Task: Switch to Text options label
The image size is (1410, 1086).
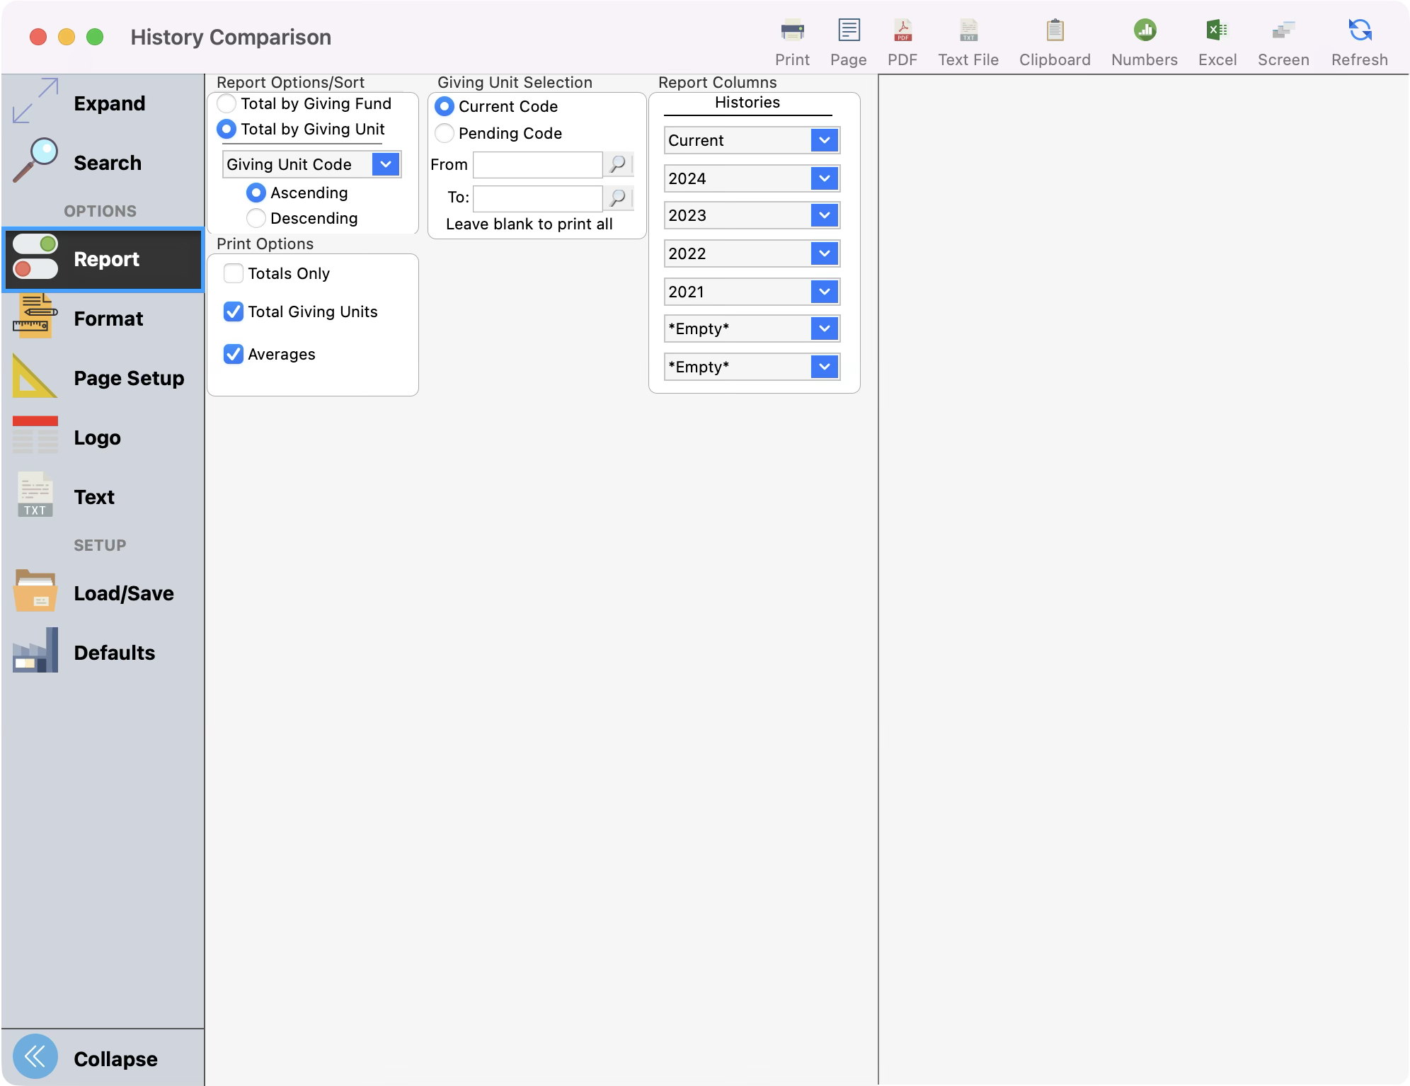Action: (94, 497)
